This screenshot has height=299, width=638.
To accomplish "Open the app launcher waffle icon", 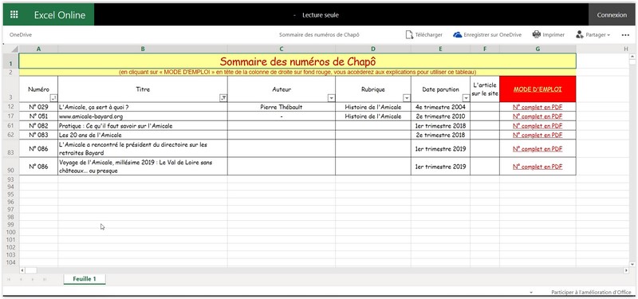I will [14, 14].
